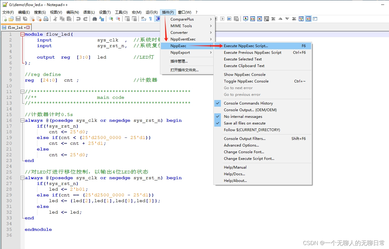The width and height of the screenshot is (389, 249).
Task: Open a file using the Open toolbar icon
Action: [11, 19]
